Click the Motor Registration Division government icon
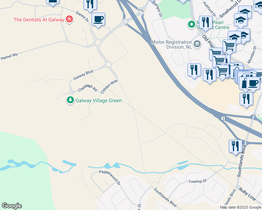Viewport: 262px width, 210px height. [x=197, y=44]
